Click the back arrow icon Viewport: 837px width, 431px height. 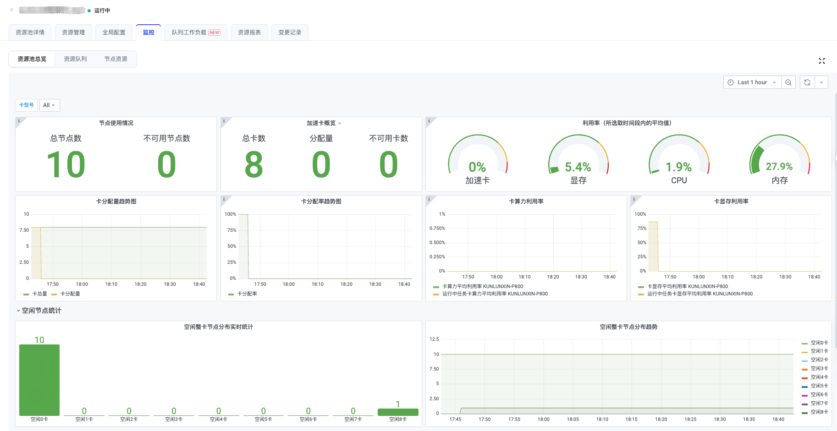tap(11, 10)
